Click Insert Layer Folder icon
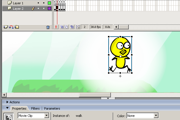This screenshot has width=180, height=120. 17,27
